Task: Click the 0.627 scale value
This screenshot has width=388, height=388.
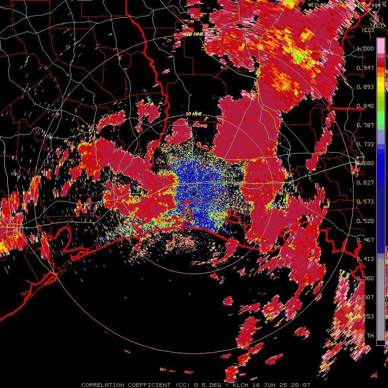Action: pyautogui.click(x=365, y=183)
